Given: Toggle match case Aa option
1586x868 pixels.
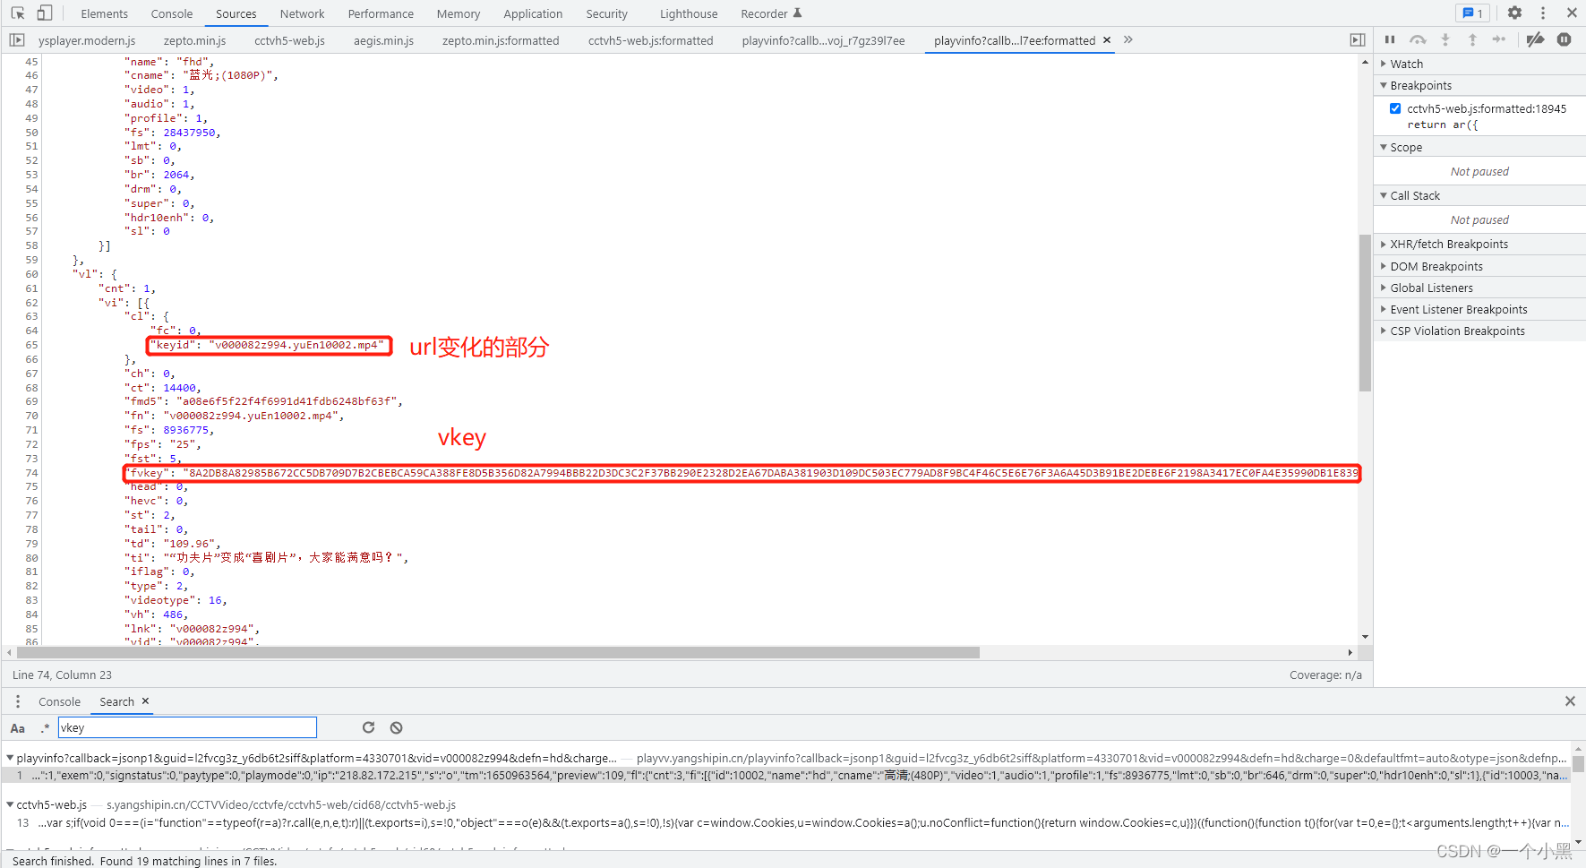Looking at the screenshot, I should [x=18, y=728].
